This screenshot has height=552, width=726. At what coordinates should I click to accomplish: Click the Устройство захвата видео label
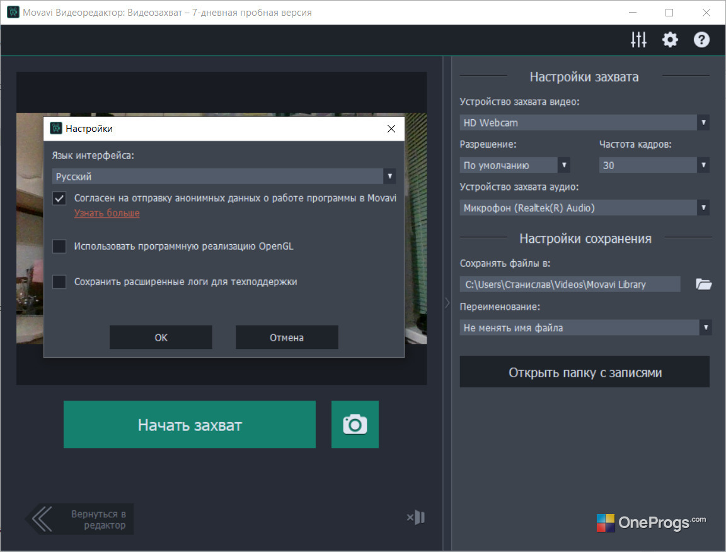click(x=519, y=102)
